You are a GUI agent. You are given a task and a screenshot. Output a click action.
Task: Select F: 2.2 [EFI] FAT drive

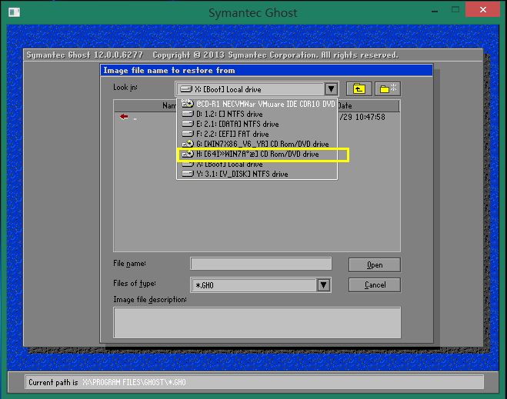257,134
